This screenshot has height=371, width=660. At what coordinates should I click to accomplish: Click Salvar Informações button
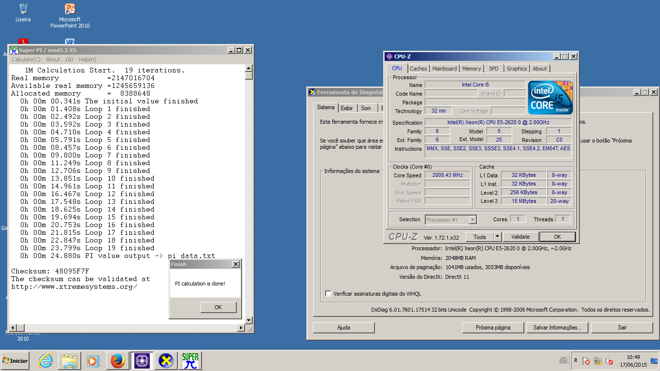click(557, 328)
